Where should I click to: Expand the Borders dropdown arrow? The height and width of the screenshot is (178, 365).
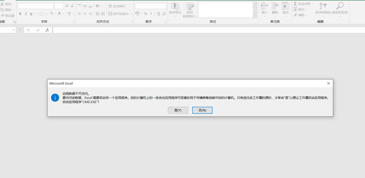tap(45, 14)
